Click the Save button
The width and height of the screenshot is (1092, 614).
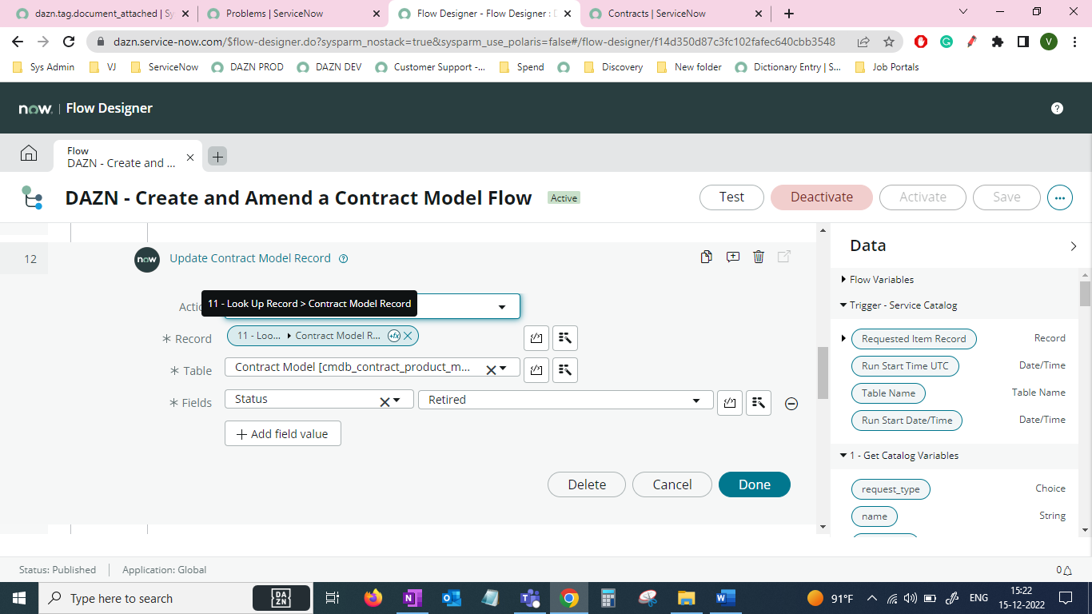(1006, 197)
